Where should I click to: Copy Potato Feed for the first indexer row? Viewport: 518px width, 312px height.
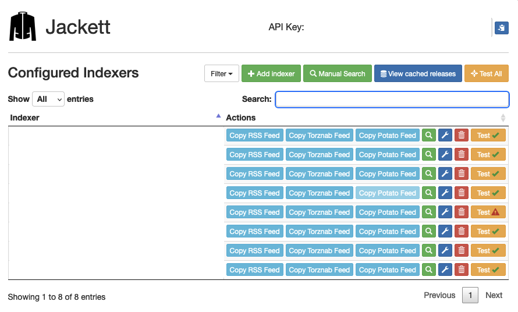(388, 135)
